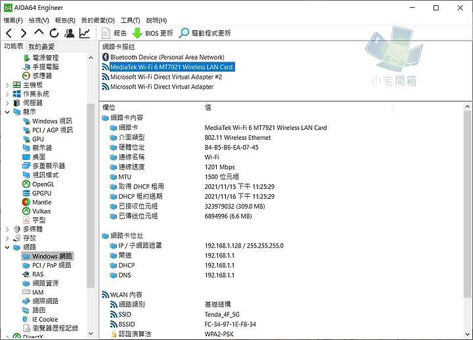Select the Microsoft Wi-Fi Direct Virtual Adapter without #2

(162, 87)
